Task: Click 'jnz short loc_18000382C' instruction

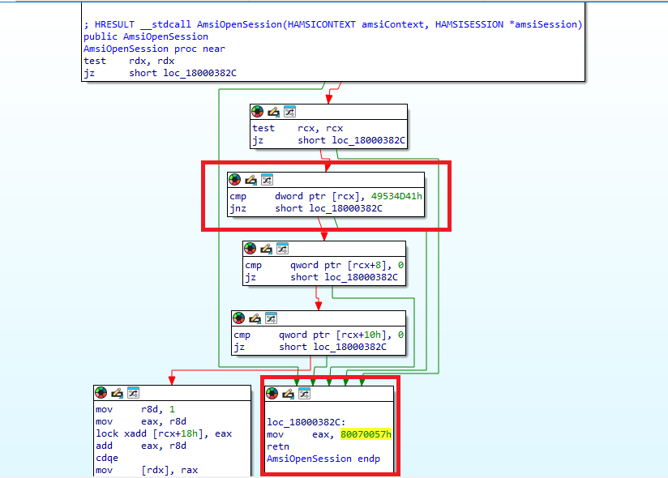Action: tap(306, 208)
